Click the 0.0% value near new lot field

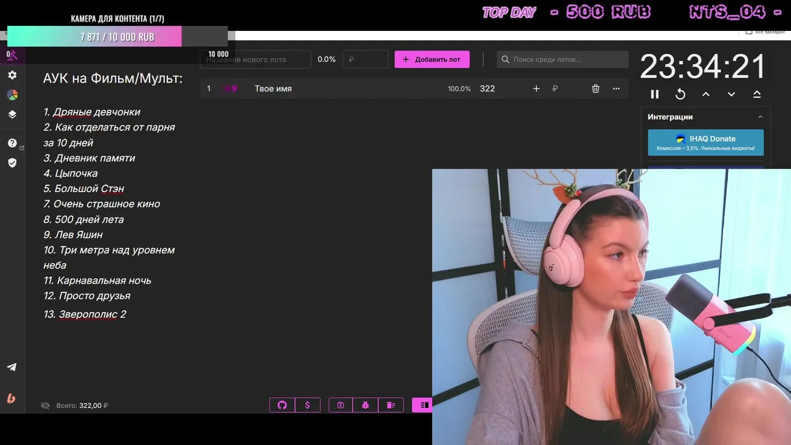tap(326, 59)
